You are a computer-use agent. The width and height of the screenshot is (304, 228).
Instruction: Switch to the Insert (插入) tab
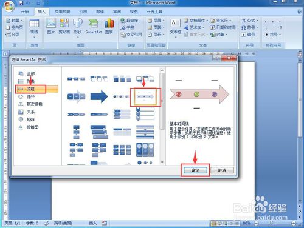point(41,12)
